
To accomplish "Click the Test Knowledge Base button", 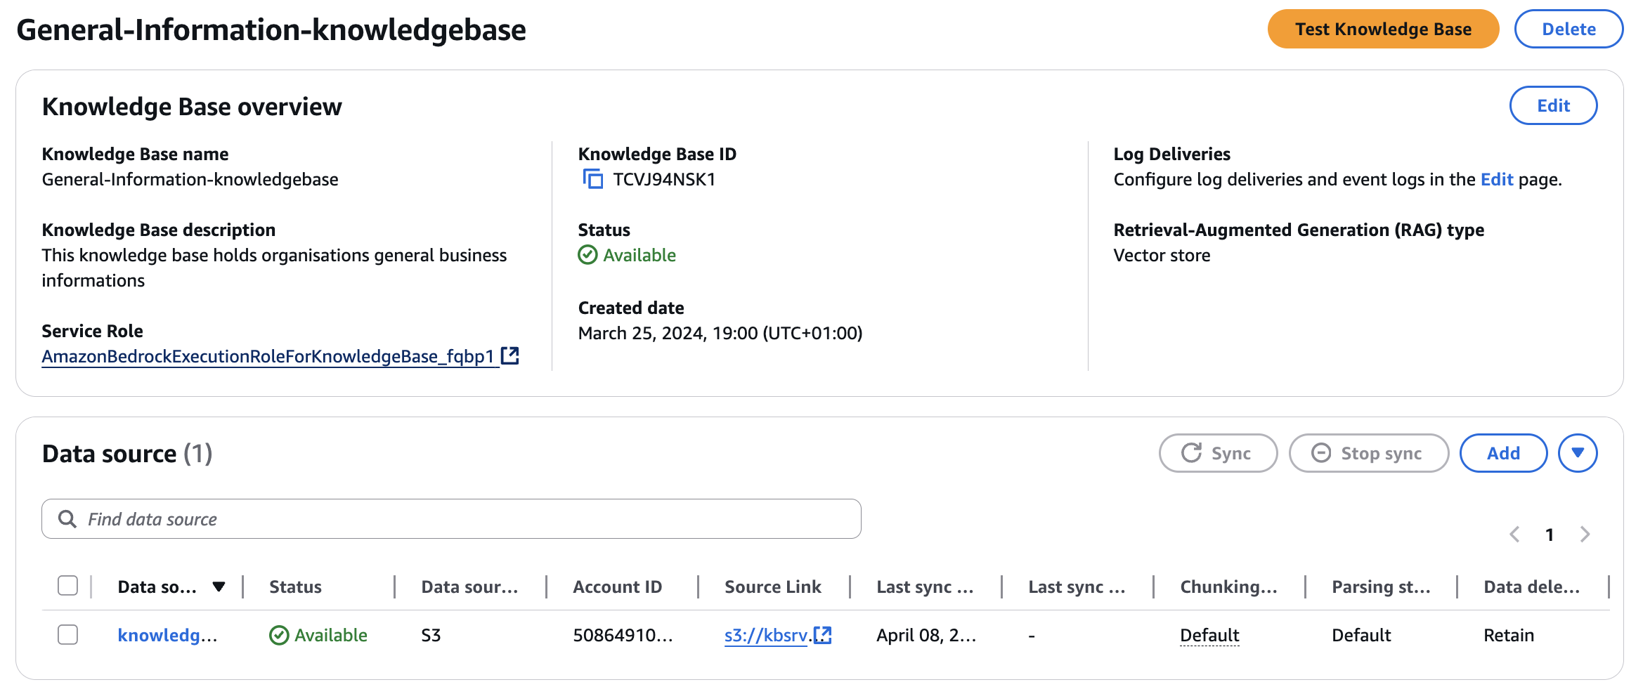I will 1382,30.
